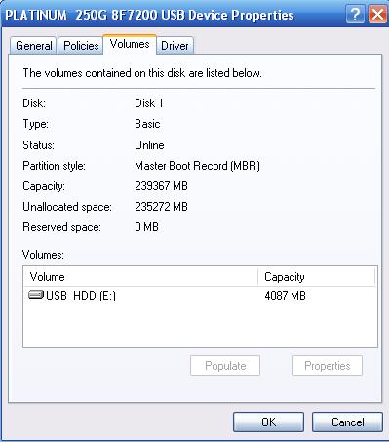Click the 239367 MB capacity value

[x=161, y=186]
